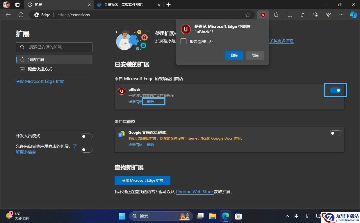Open the Chrome Web Store link

tap(194, 192)
